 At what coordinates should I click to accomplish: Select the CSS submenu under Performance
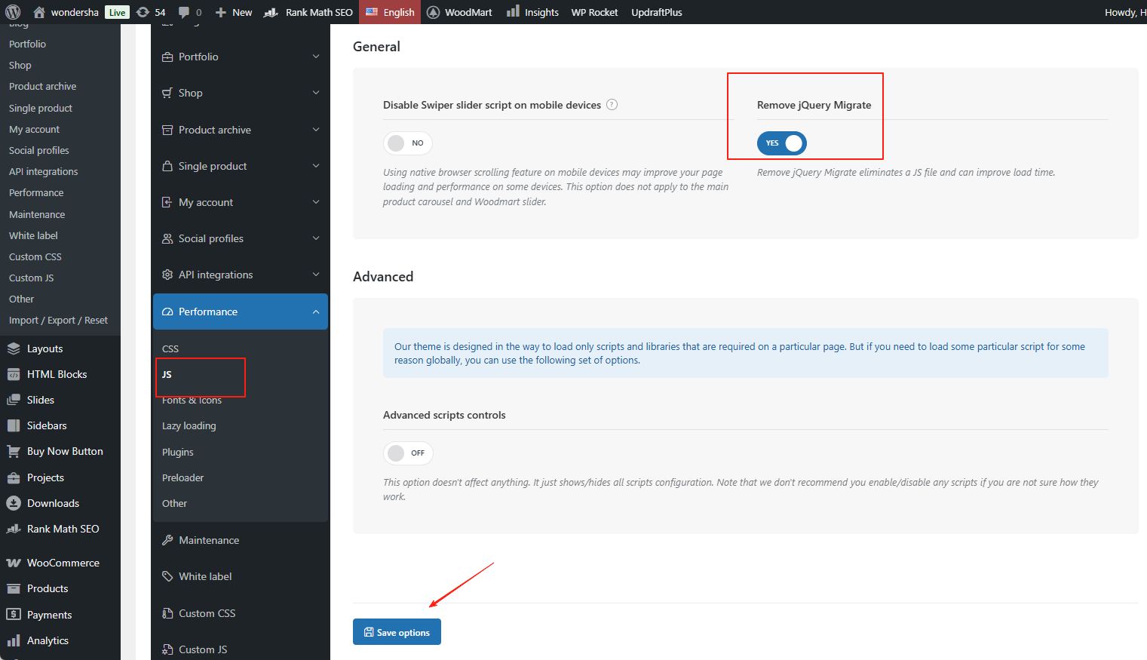(170, 348)
